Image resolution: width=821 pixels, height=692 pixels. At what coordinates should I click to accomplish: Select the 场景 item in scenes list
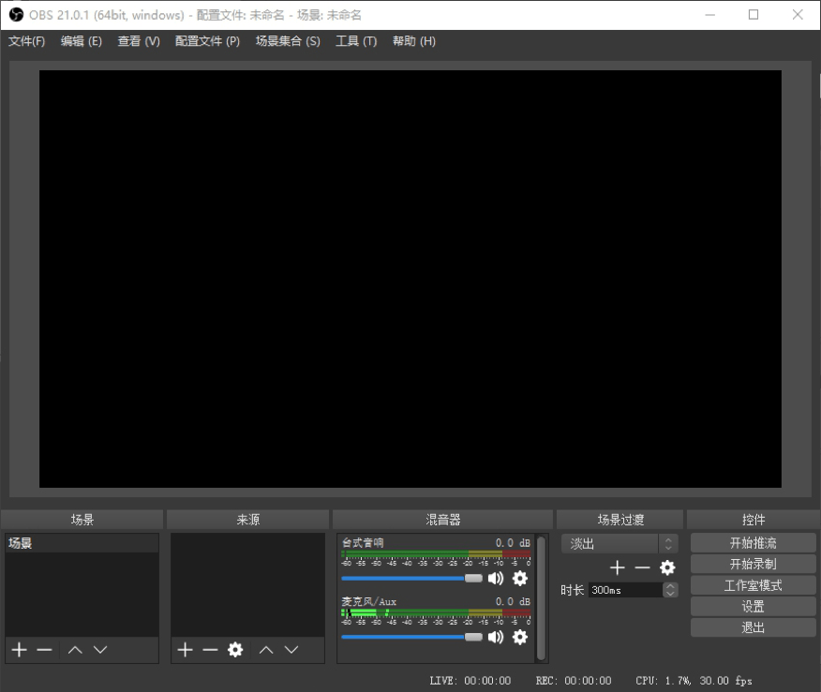pyautogui.click(x=82, y=543)
